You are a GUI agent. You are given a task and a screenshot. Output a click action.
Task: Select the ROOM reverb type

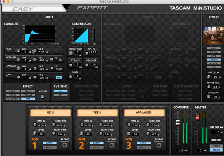(214, 52)
